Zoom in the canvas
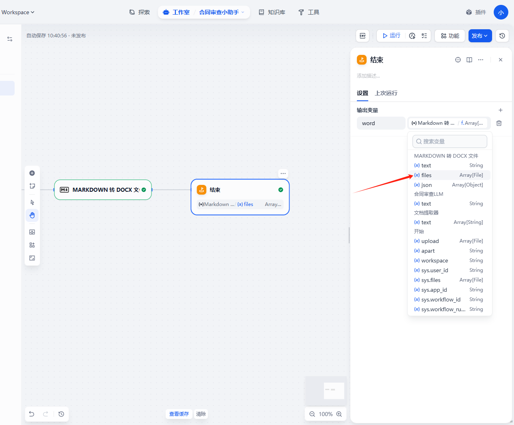The width and height of the screenshot is (514, 425). click(339, 414)
